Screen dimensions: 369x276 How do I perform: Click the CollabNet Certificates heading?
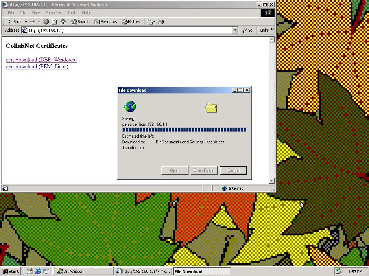(37, 46)
